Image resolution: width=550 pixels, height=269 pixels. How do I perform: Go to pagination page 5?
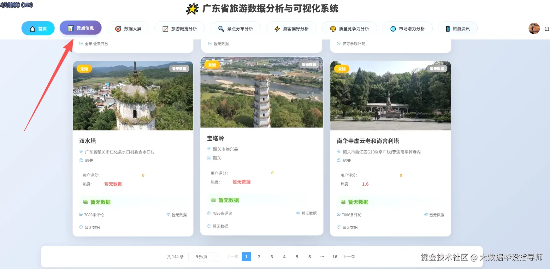point(297,257)
